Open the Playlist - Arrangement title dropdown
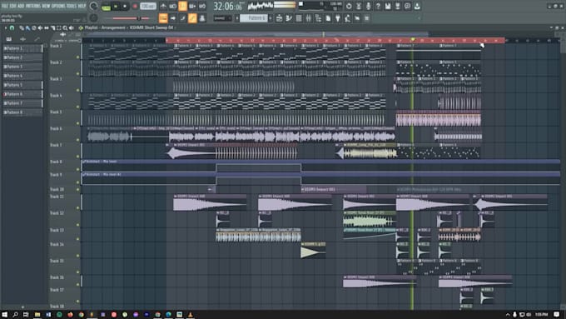Image resolution: width=566 pixels, height=319 pixels. pos(105,27)
